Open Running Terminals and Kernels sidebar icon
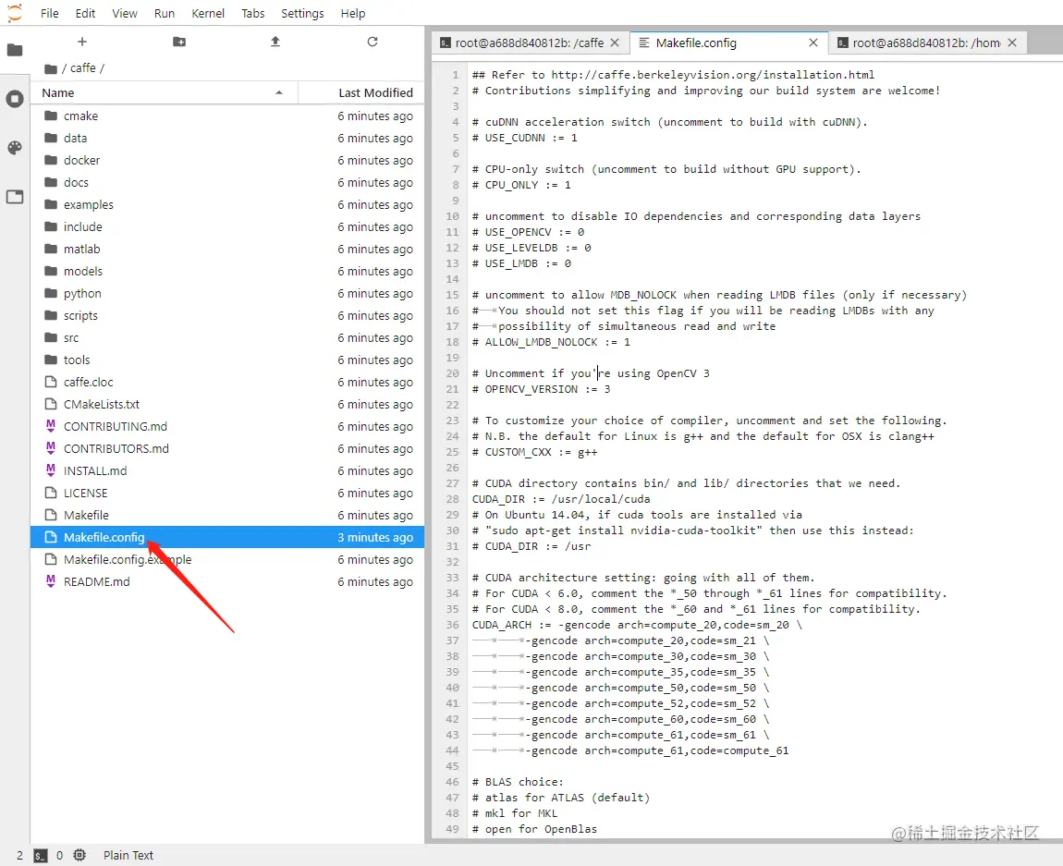 [15, 99]
